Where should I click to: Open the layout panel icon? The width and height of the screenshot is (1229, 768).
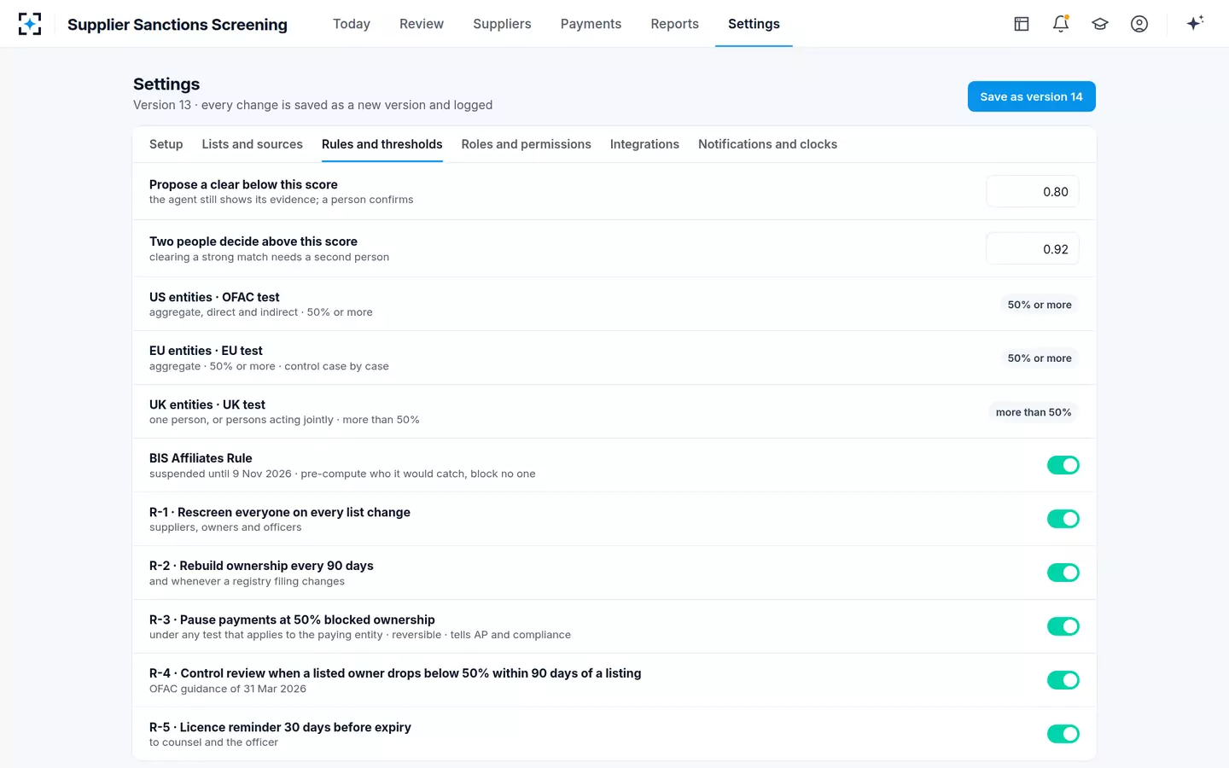click(1022, 24)
